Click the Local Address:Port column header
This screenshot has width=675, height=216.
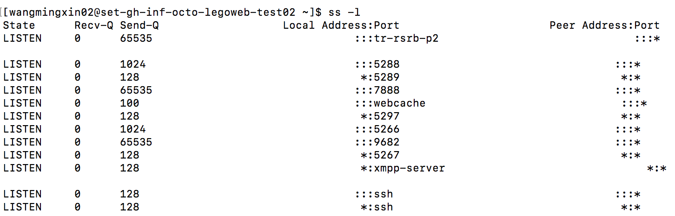coord(341,25)
